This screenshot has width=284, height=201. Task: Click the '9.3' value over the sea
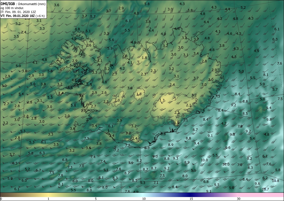coord(176,158)
